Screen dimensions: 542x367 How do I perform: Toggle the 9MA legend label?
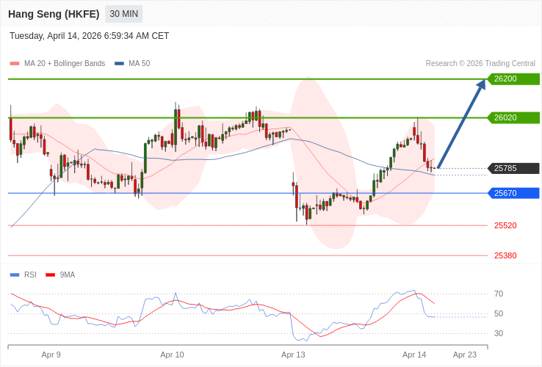point(68,275)
